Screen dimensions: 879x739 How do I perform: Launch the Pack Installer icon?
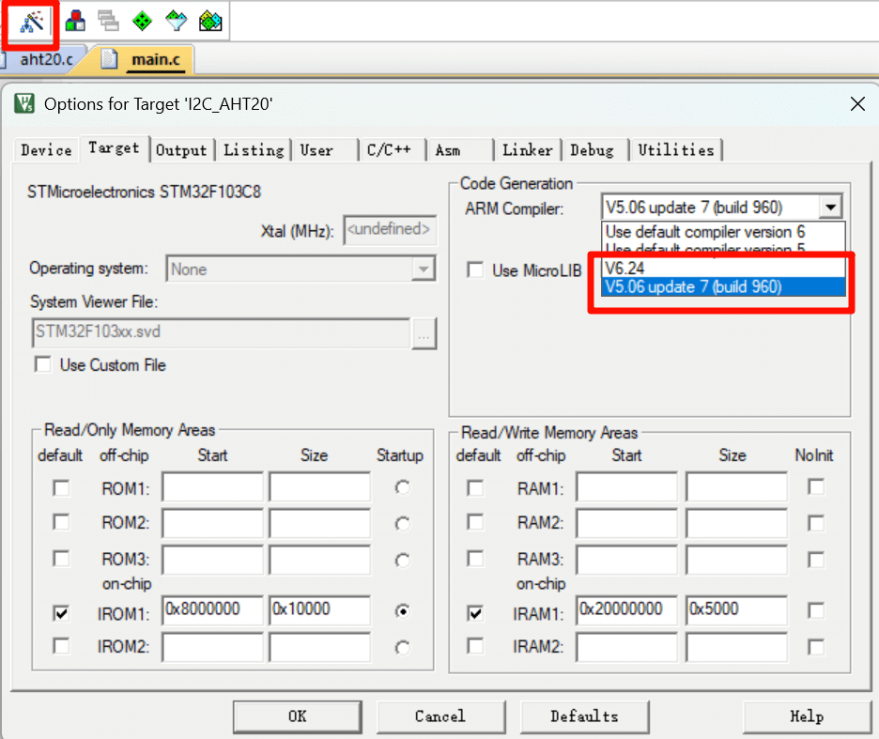(x=210, y=21)
